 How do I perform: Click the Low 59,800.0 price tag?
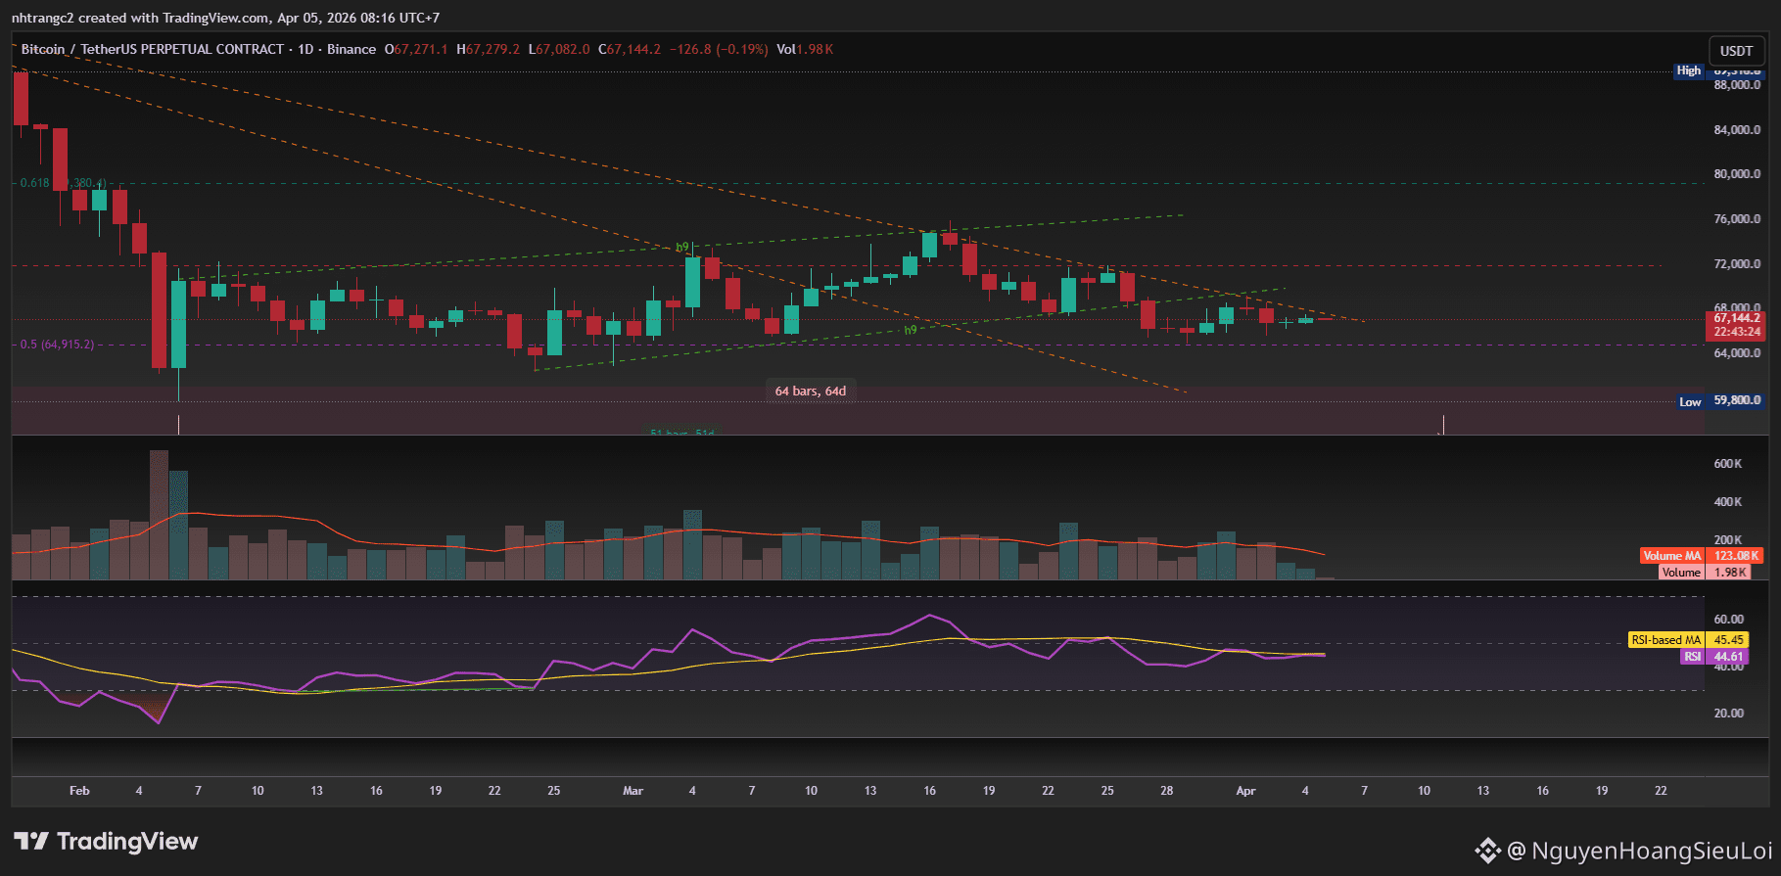1719,401
